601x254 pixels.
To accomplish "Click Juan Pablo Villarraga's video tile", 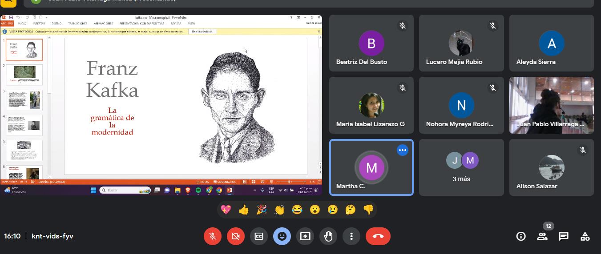I will 551,105.
